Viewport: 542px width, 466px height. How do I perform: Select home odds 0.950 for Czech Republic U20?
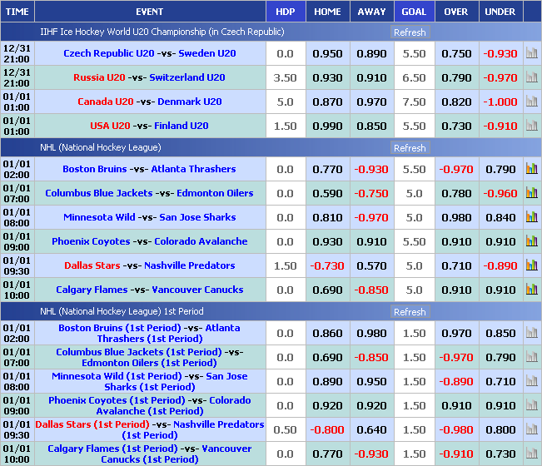pyautogui.click(x=327, y=53)
